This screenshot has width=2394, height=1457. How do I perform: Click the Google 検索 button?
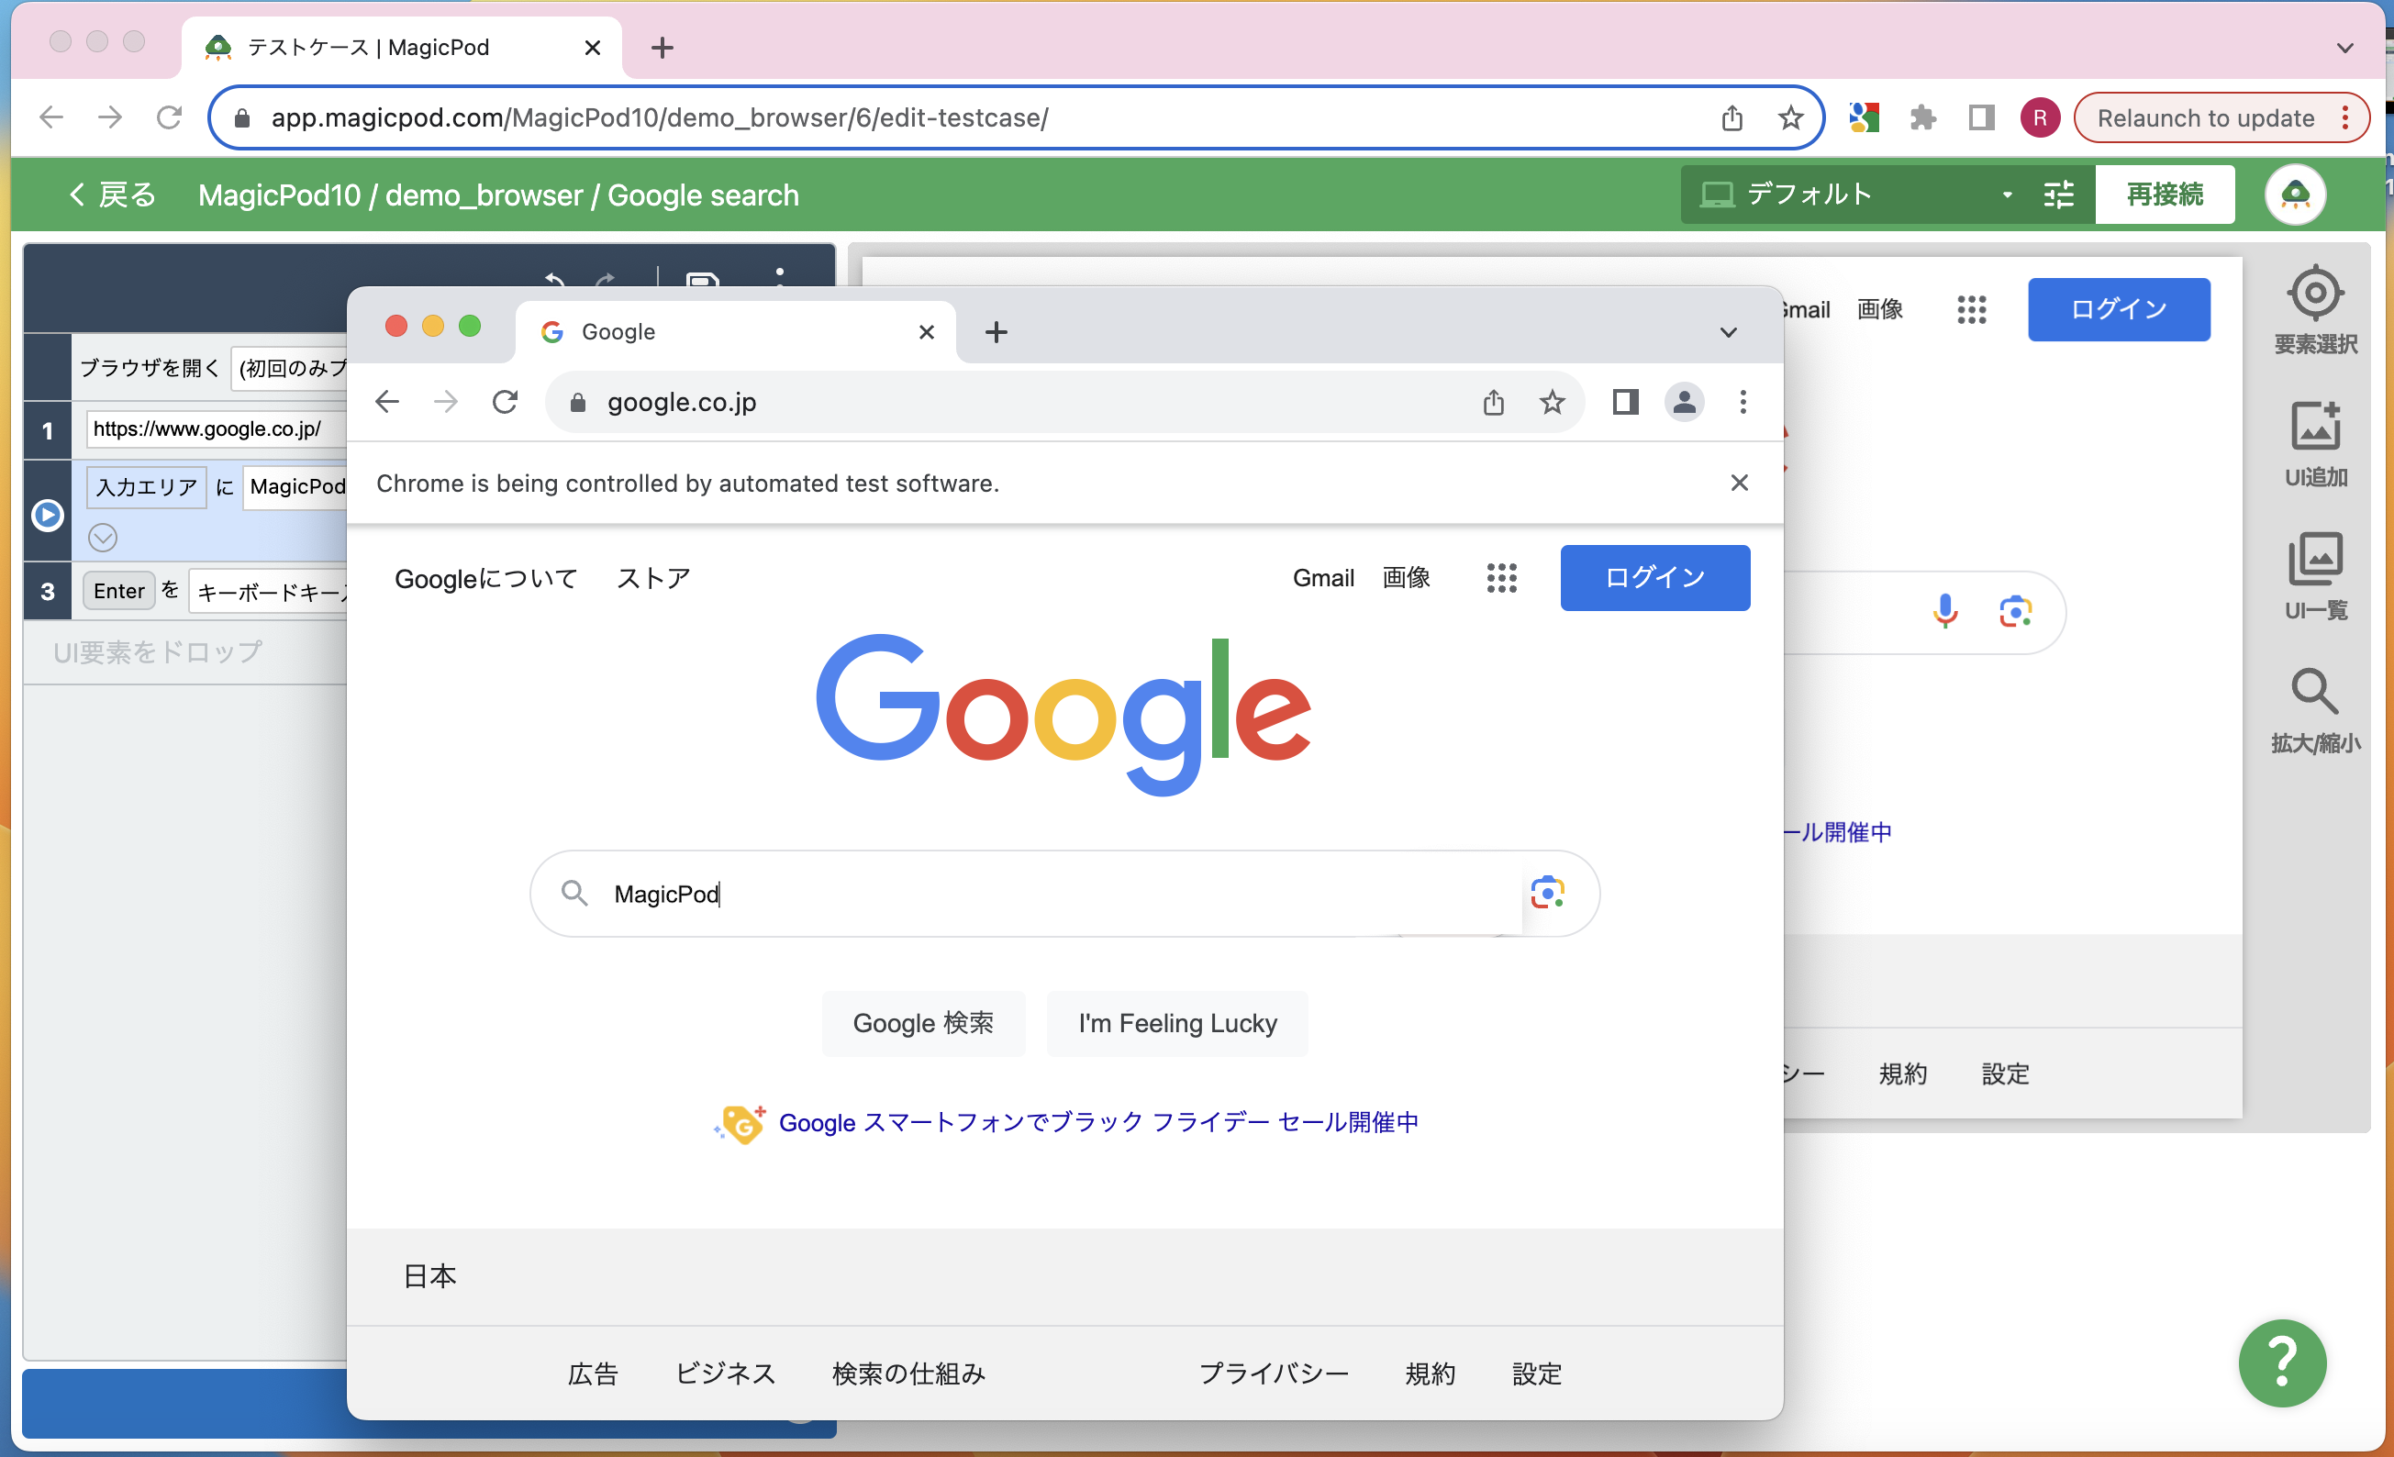tap(923, 1023)
